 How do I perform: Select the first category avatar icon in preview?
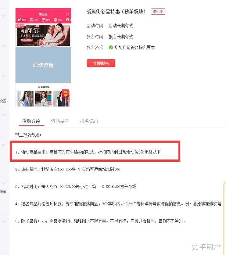[x=20, y=20]
